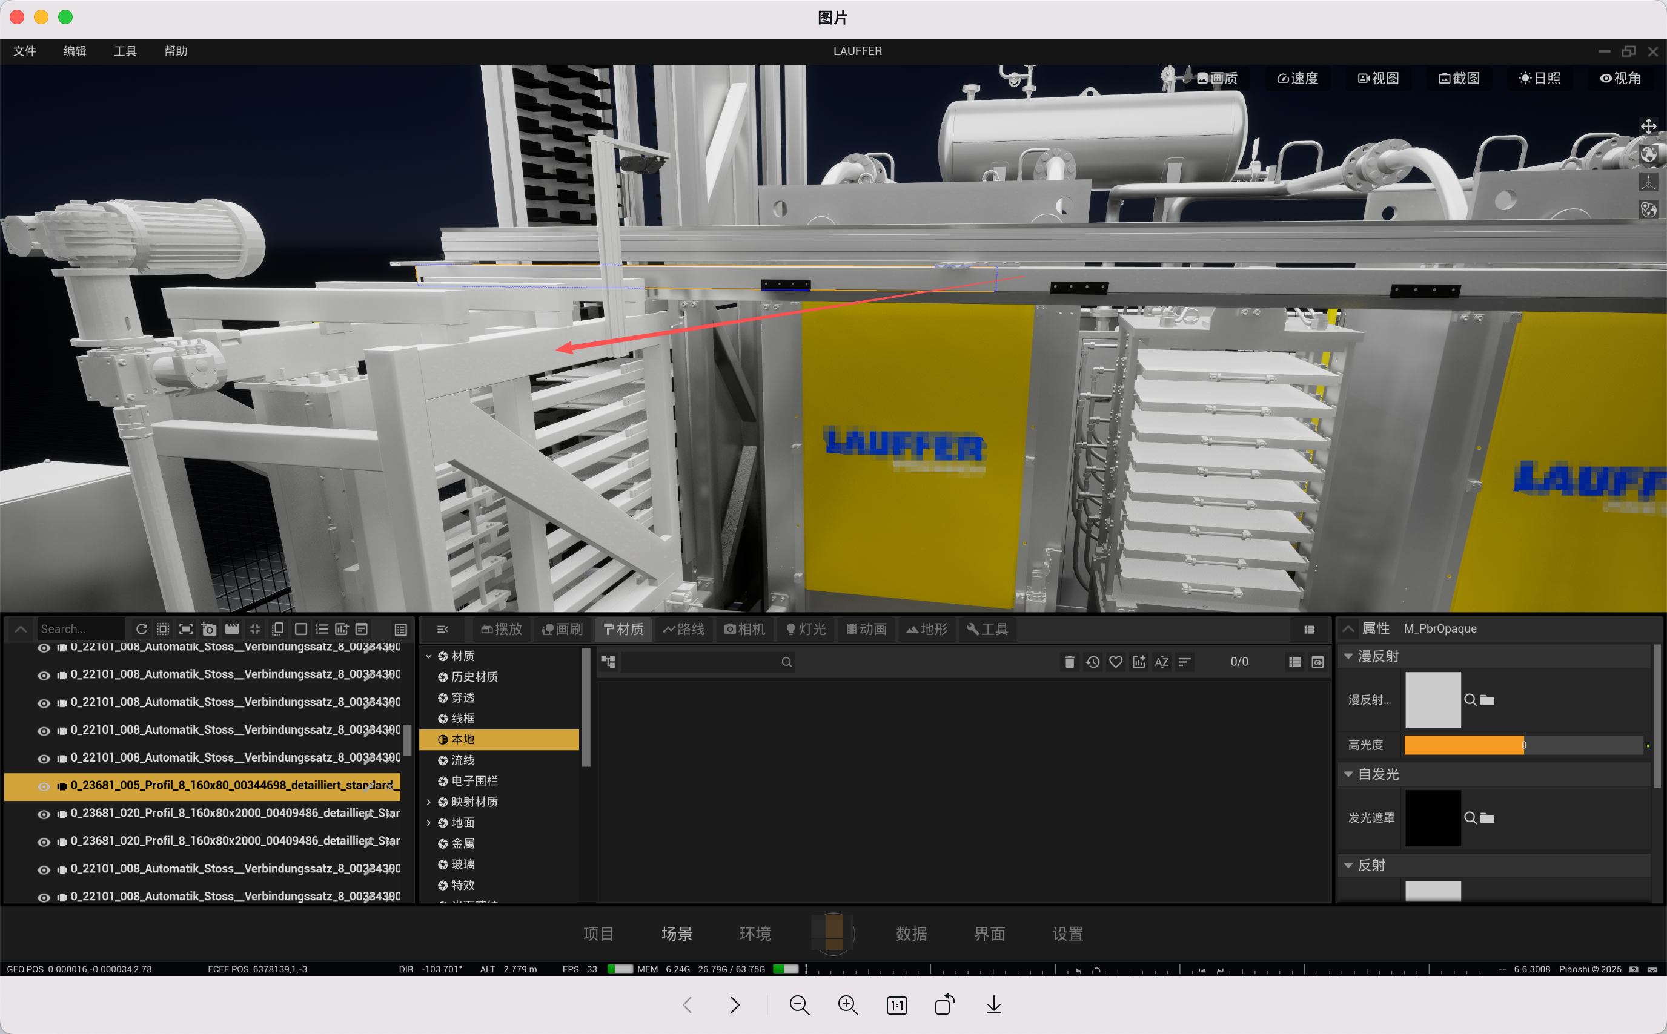Rotate the image in the viewer
1667x1034 pixels.
pyautogui.click(x=945, y=1004)
